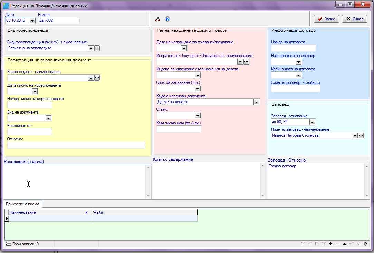Open the hammer tools menu icon
374x253 pixels.
pos(157,19)
